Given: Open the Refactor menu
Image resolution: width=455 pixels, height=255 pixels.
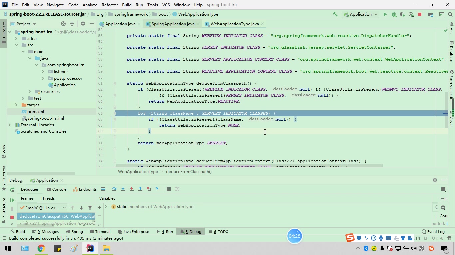Looking at the screenshot, I should (110, 5).
